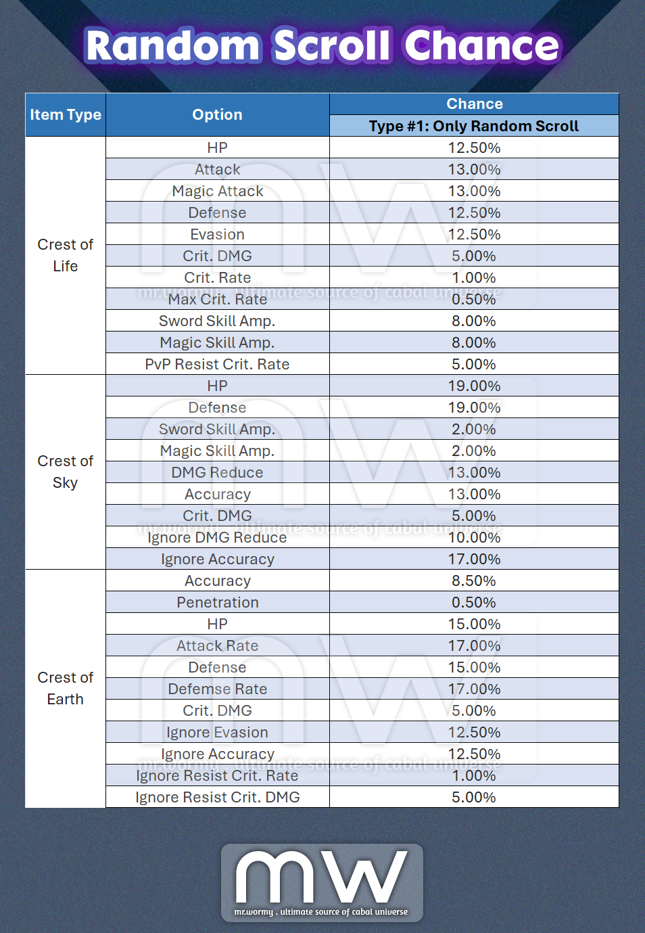Click the Chance header cell
This screenshot has width=645, height=933.
click(x=474, y=104)
